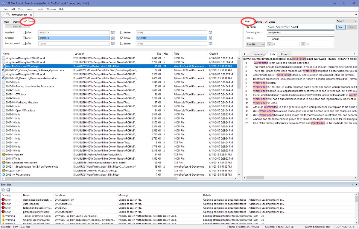359x229 pixels.
Task: Open calendar picker for Modified Before date
Action: coord(210,33)
